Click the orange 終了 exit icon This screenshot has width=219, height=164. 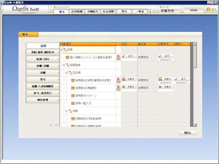(x=208, y=10)
